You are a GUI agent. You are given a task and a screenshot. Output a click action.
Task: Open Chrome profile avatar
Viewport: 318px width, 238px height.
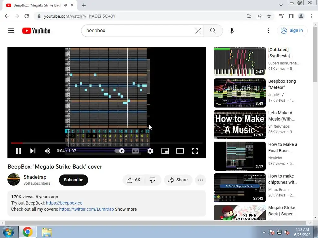pos(301,16)
